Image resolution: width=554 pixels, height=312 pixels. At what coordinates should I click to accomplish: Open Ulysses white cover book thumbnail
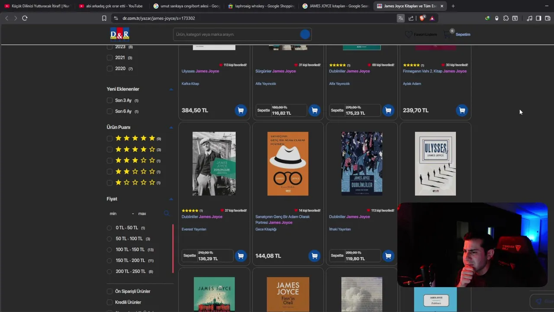pyautogui.click(x=435, y=164)
